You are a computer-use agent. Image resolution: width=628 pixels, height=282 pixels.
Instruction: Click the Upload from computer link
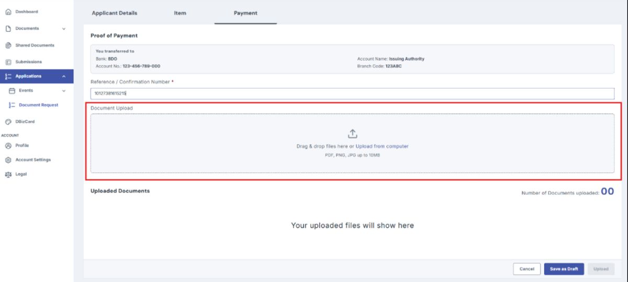tap(382, 146)
